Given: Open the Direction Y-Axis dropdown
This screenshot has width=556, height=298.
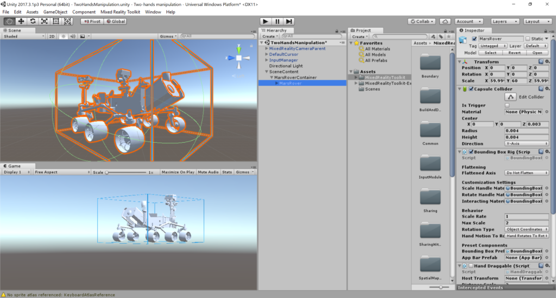Looking at the screenshot, I should click(526, 143).
